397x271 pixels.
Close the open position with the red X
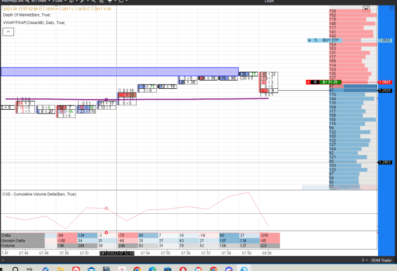tap(308, 82)
